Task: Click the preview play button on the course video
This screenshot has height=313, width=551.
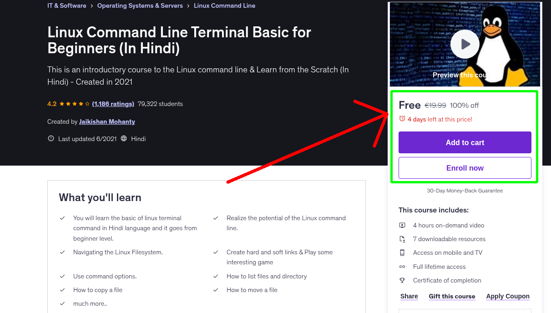Action: (x=465, y=44)
